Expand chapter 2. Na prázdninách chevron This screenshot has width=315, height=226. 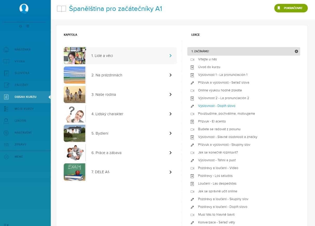pyautogui.click(x=170, y=75)
